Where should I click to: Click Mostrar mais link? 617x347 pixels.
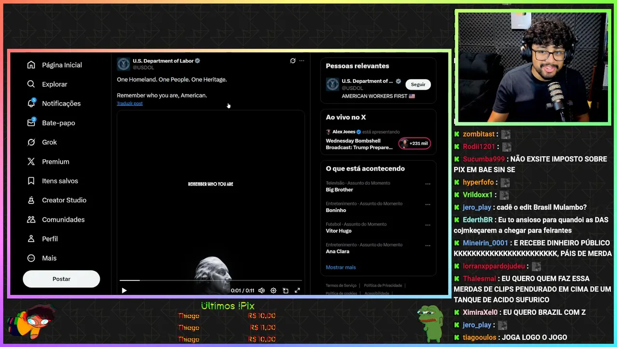[341, 267]
